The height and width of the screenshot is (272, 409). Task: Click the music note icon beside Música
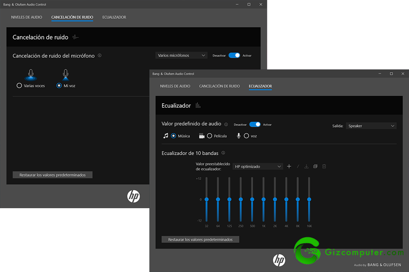click(x=166, y=136)
